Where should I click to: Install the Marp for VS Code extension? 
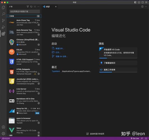tap(37, 113)
